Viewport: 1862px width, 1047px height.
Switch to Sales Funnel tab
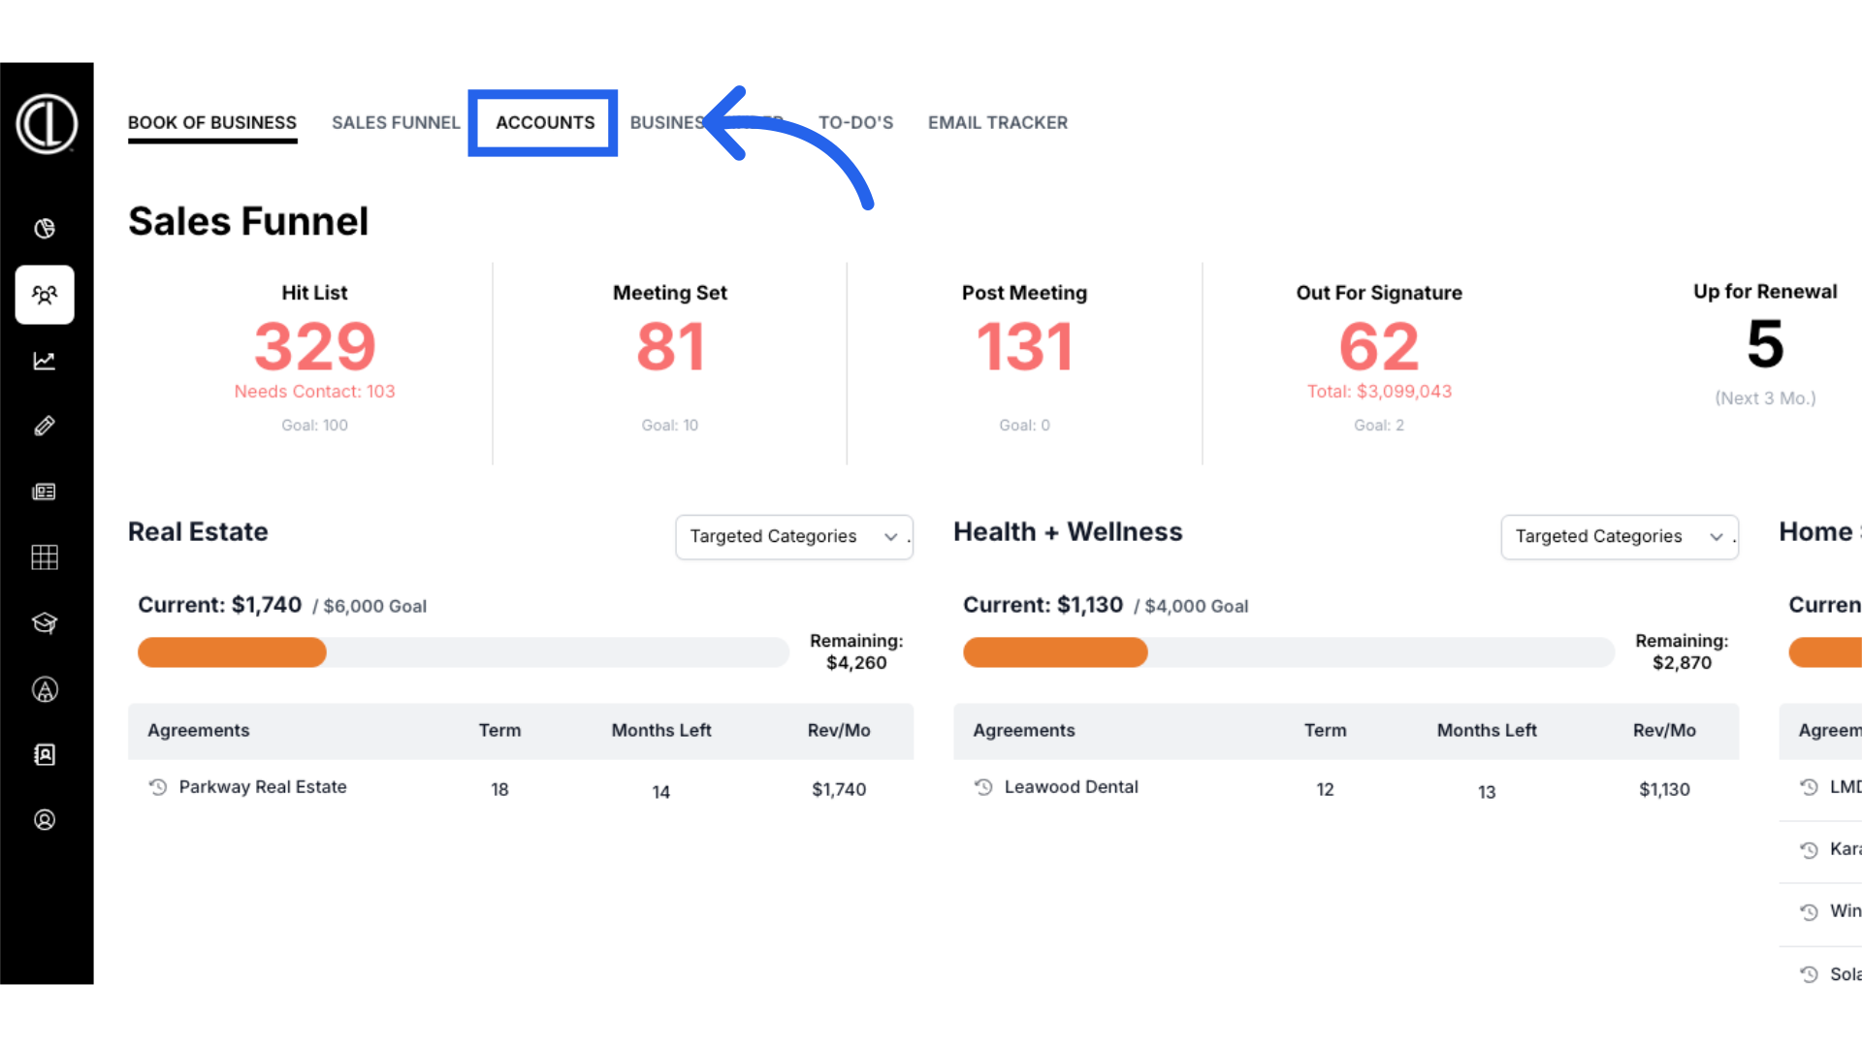coord(396,123)
